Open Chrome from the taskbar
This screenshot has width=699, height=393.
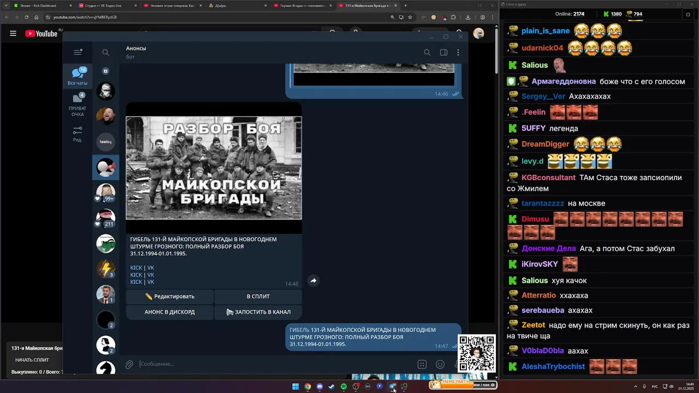tap(307, 386)
